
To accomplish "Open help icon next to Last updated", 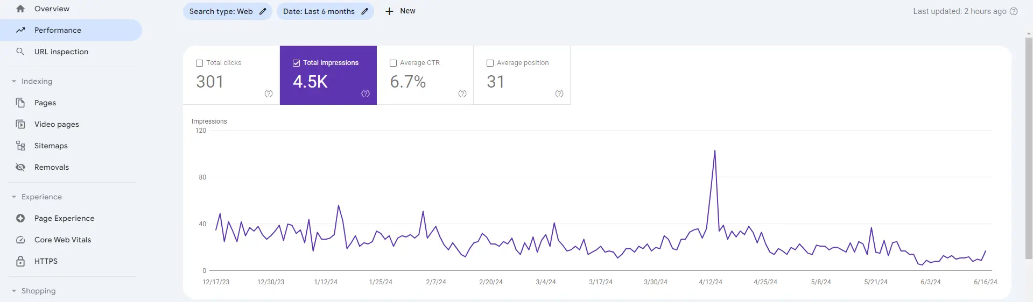I will (1014, 11).
